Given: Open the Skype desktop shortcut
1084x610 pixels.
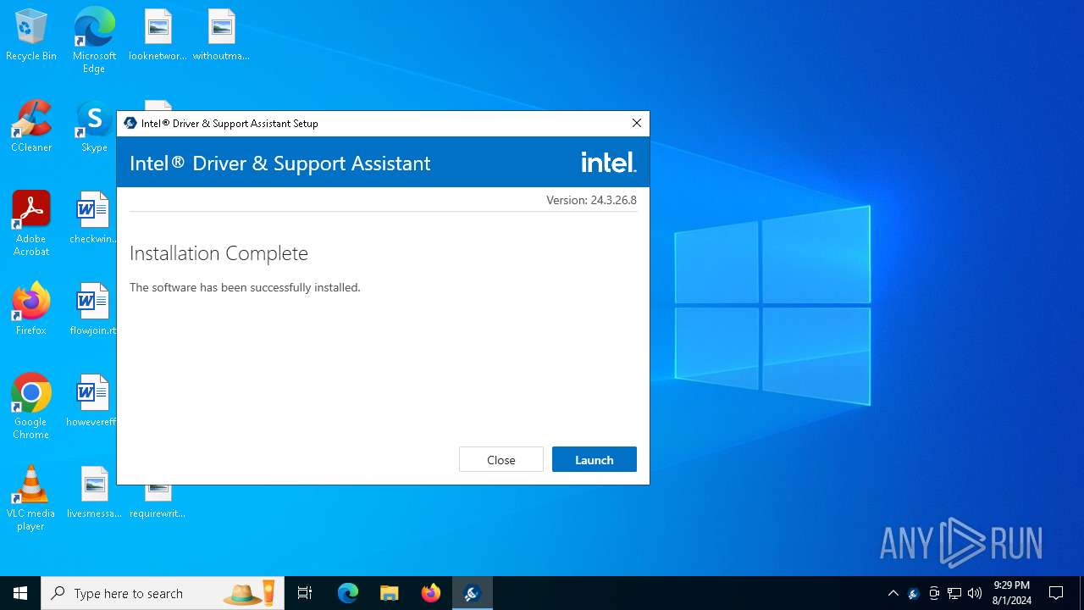Looking at the screenshot, I should [94, 127].
